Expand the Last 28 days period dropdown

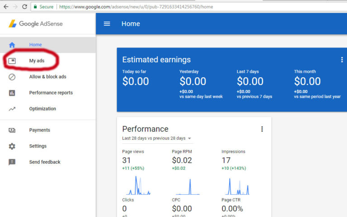[157, 138]
